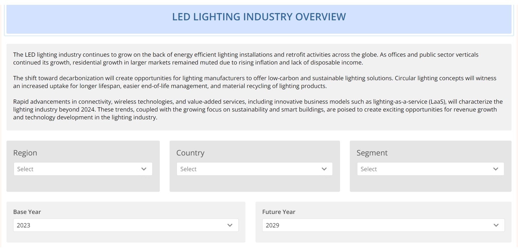Click the chevron arrow in Segment field

coord(496,169)
